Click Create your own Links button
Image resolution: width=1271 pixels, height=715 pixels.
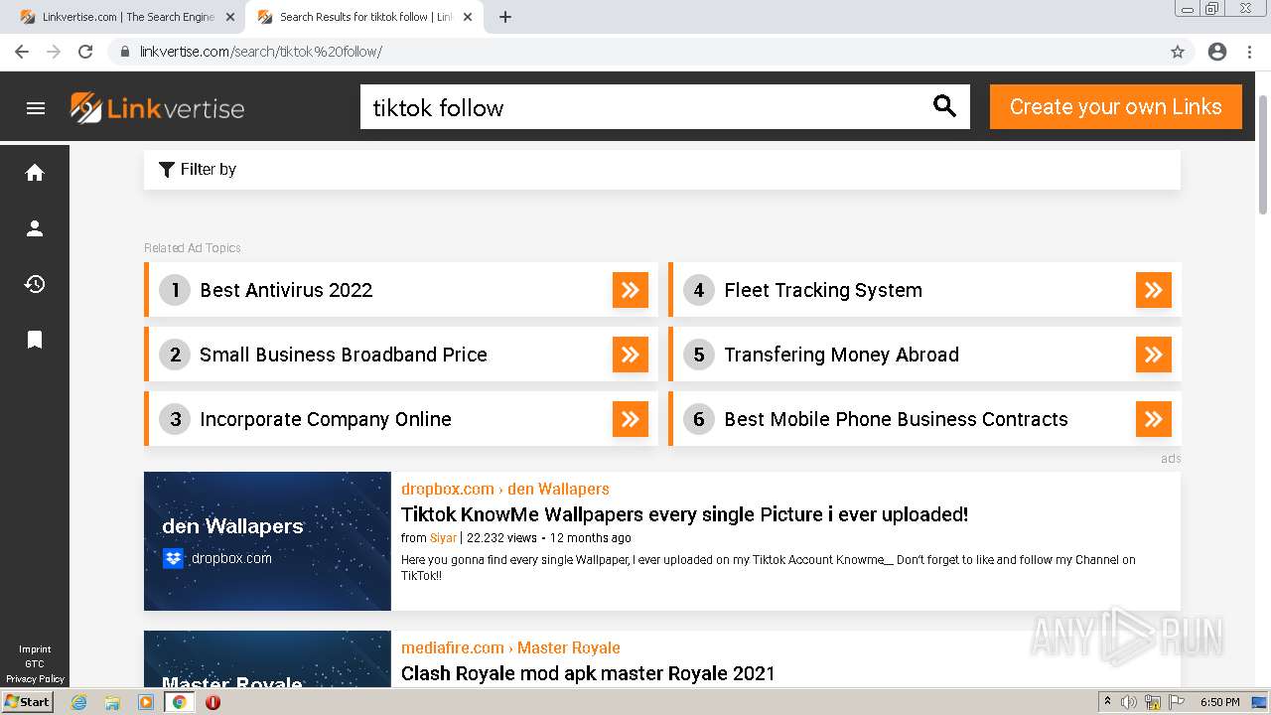point(1116,106)
